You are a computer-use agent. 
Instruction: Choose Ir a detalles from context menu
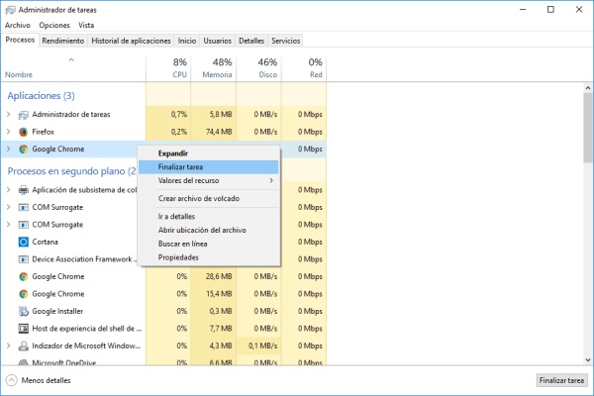coord(177,216)
